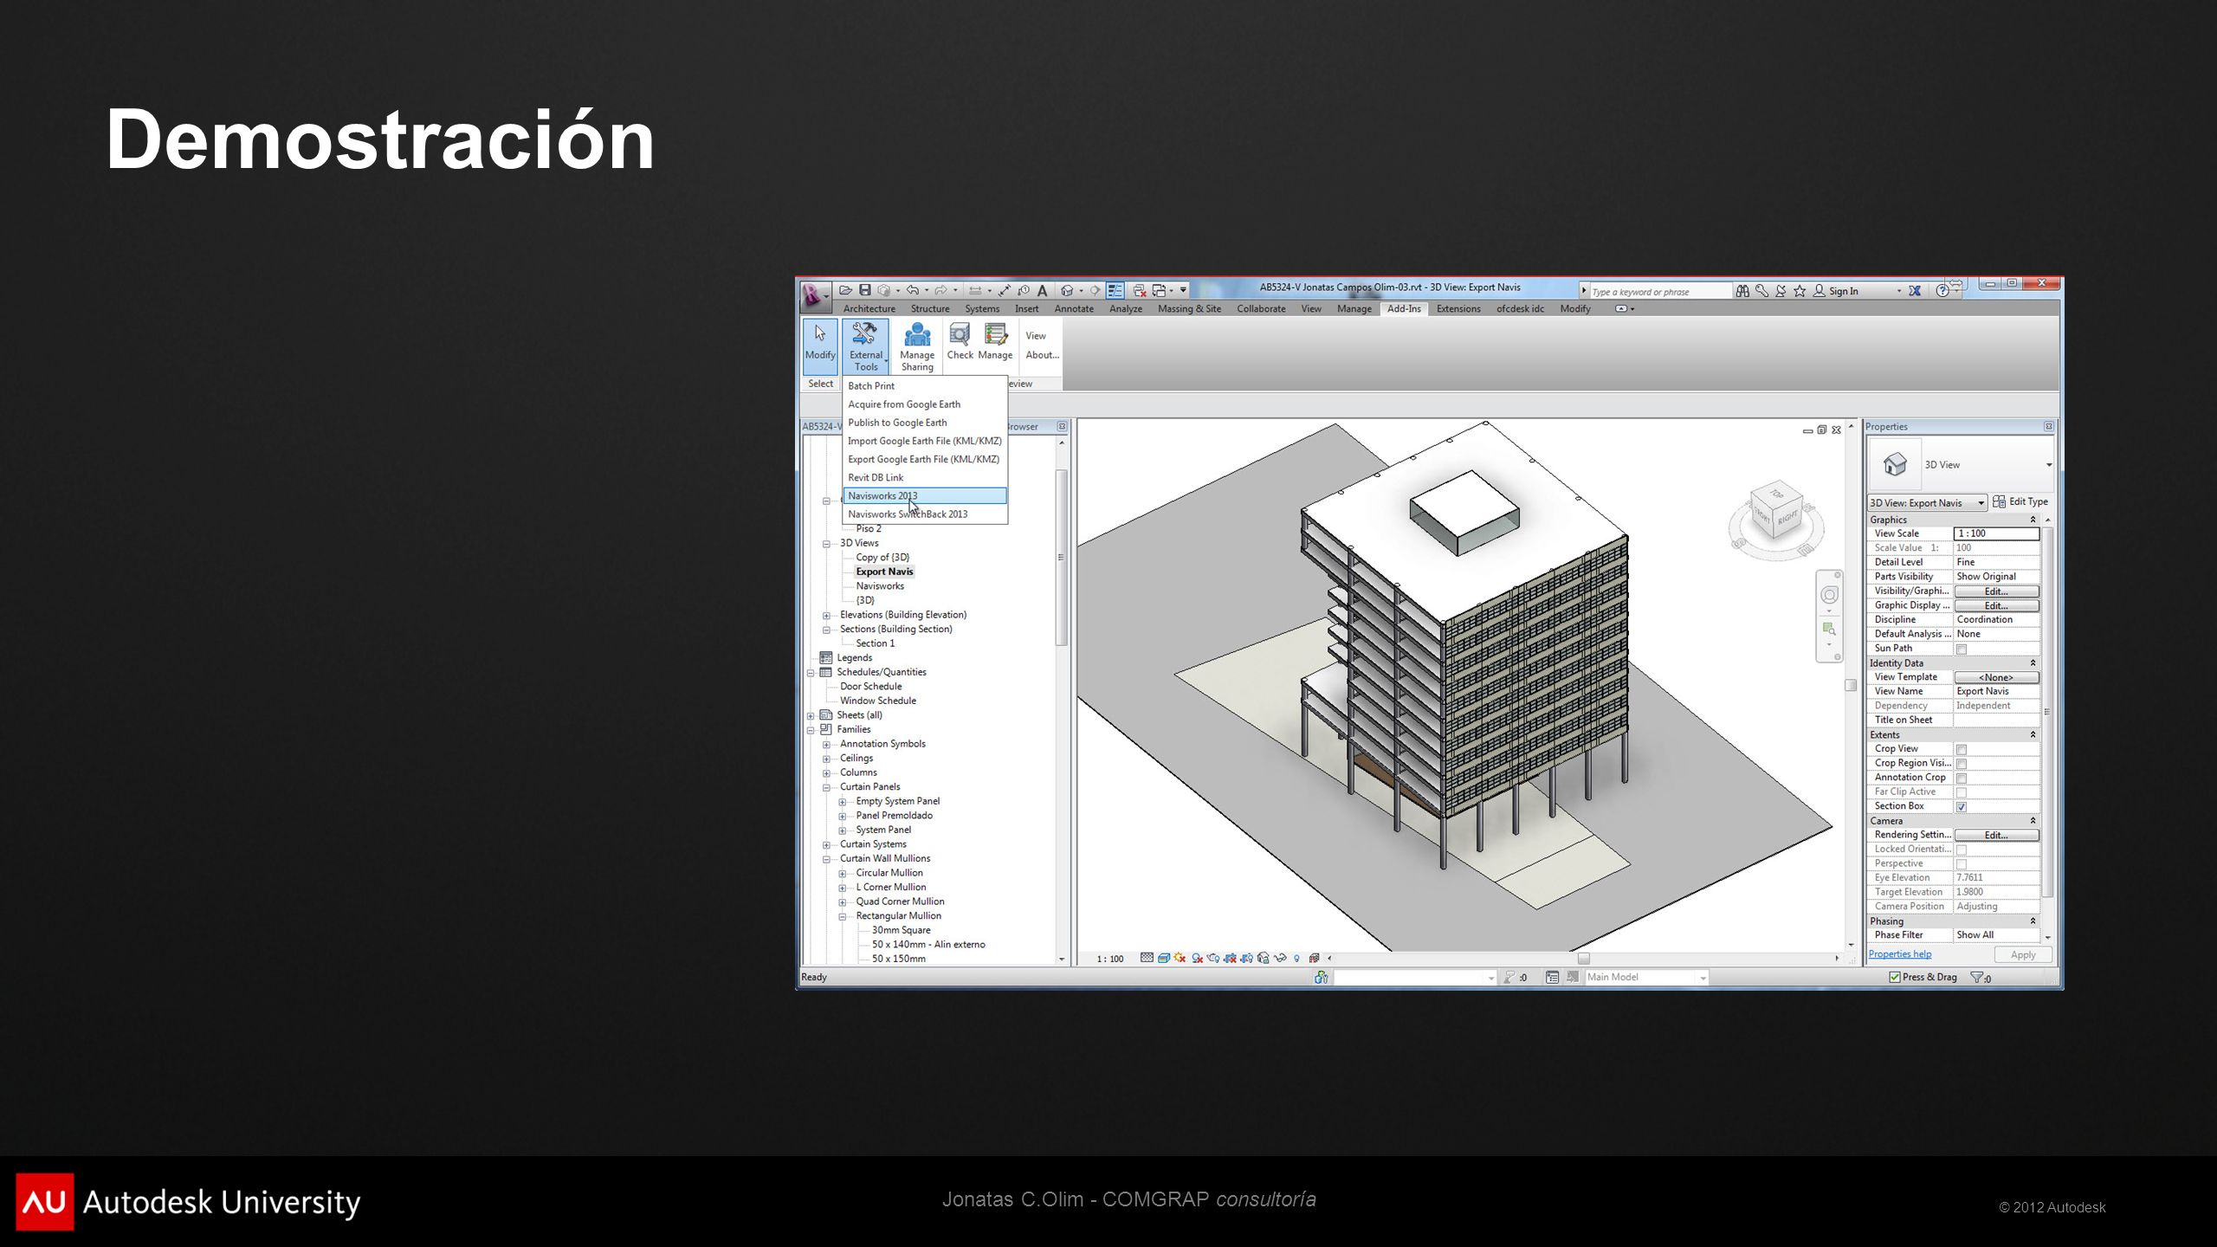2217x1247 pixels.
Task: Toggle the Locked Orientation checkbox
Action: 1962,850
